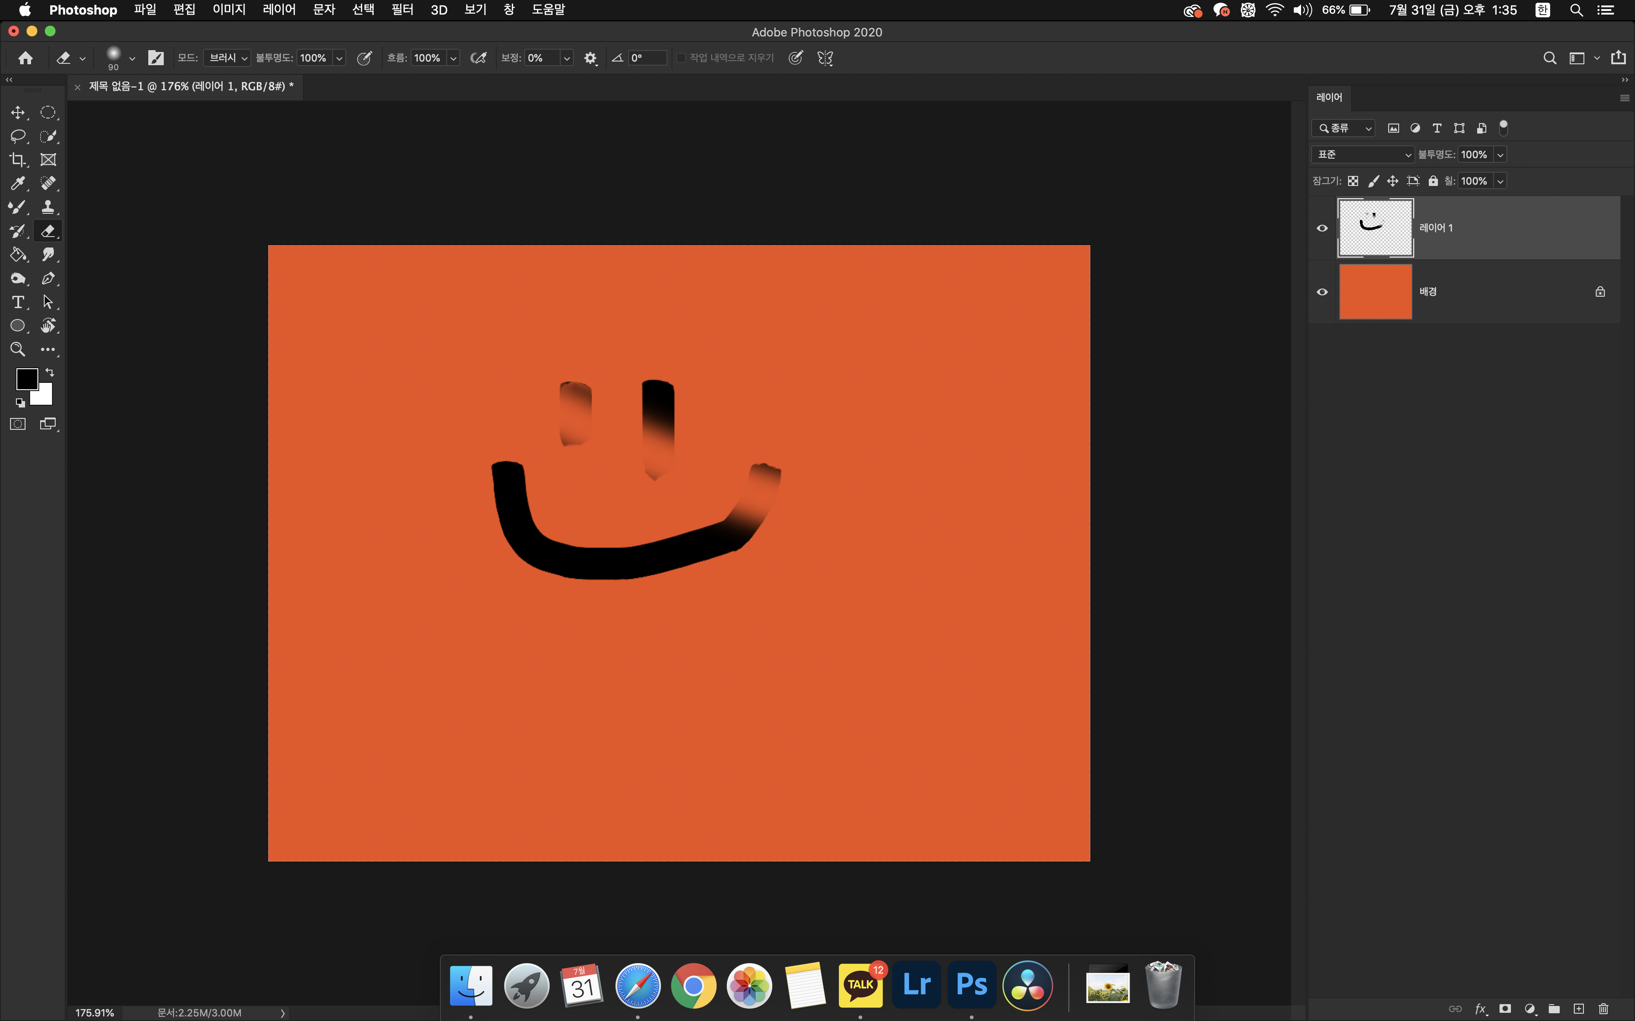Select the Crop tool
Screen dimensions: 1635x1021
18,160
